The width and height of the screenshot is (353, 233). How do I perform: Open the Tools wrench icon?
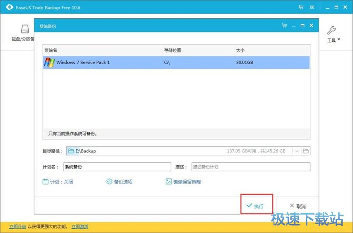[x=331, y=30]
